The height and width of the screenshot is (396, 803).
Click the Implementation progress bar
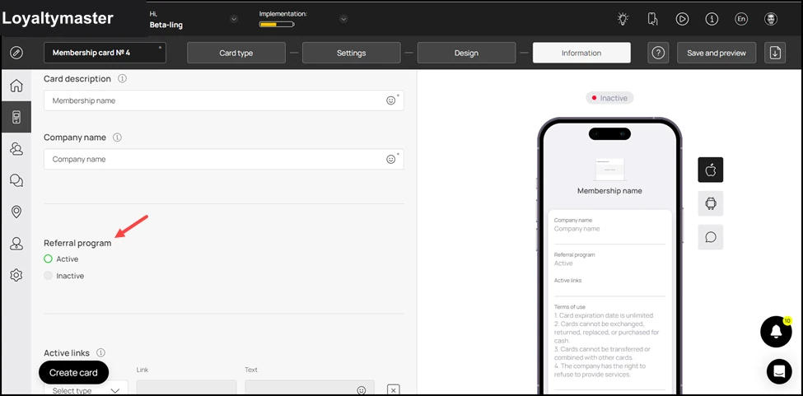click(277, 24)
